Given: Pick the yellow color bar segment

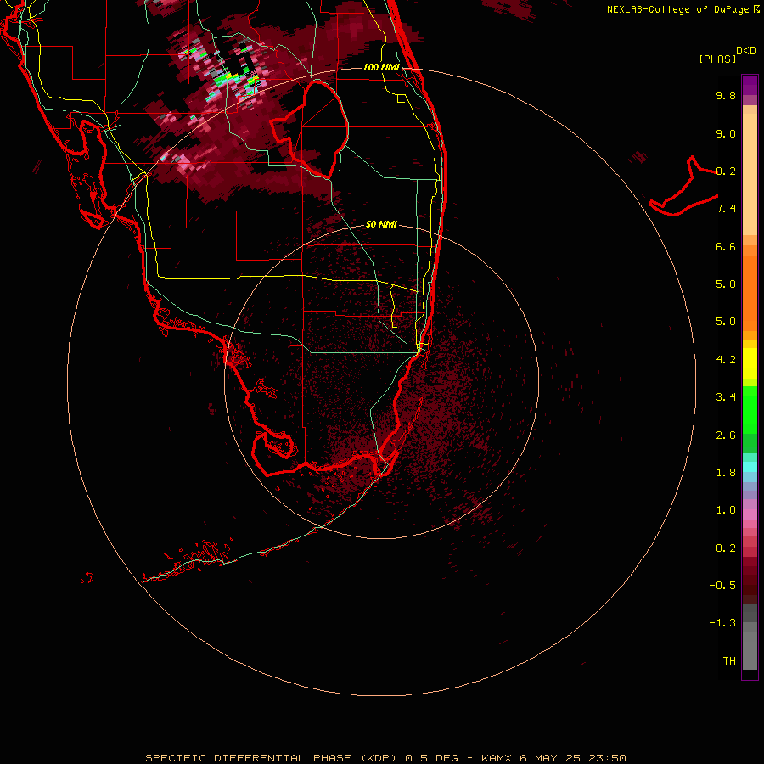Looking at the screenshot, I should (750, 363).
